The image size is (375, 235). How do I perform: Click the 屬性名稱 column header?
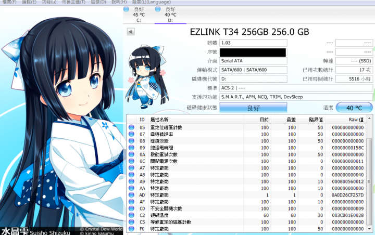point(196,120)
